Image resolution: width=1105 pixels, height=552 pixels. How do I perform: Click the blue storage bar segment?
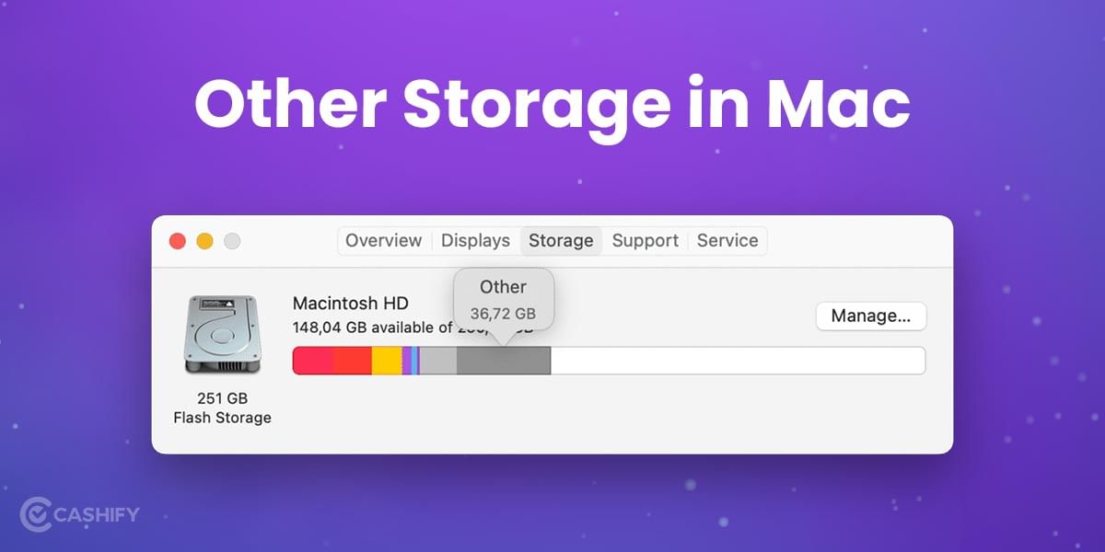(x=413, y=360)
